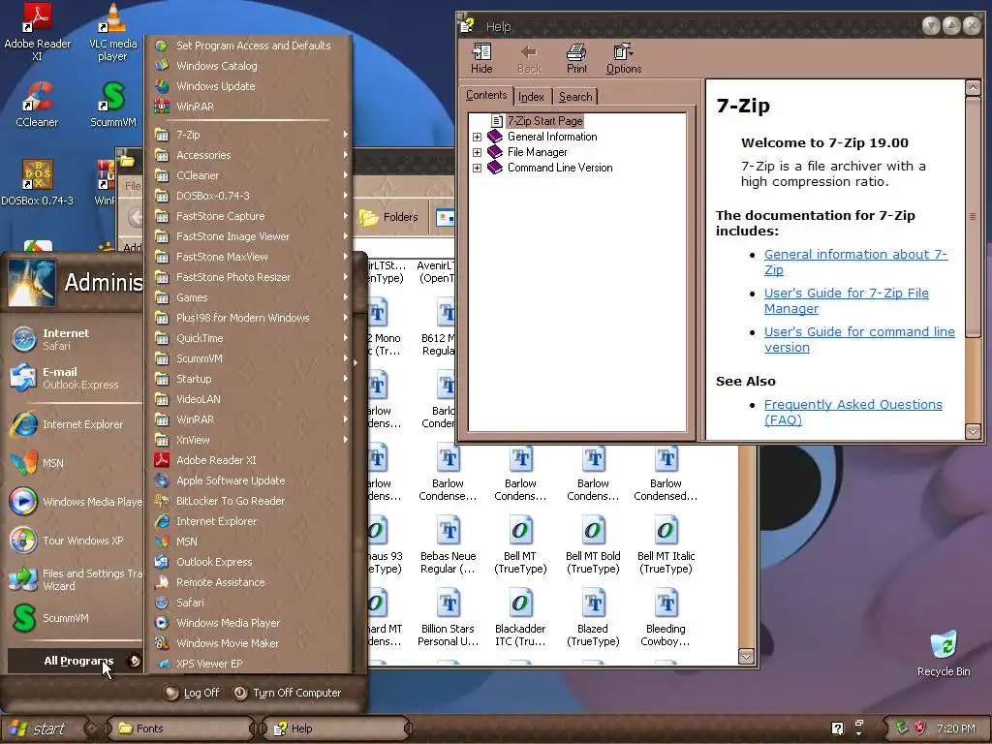Open the Recycle Bin icon

pyautogui.click(x=944, y=654)
